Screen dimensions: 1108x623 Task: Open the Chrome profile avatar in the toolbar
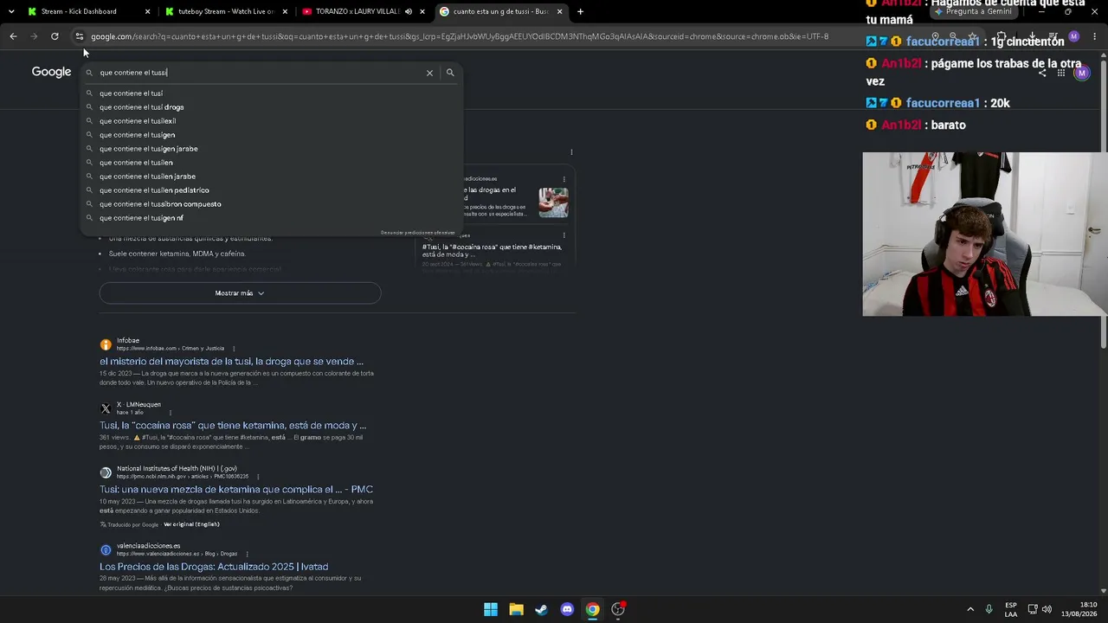click(1073, 36)
